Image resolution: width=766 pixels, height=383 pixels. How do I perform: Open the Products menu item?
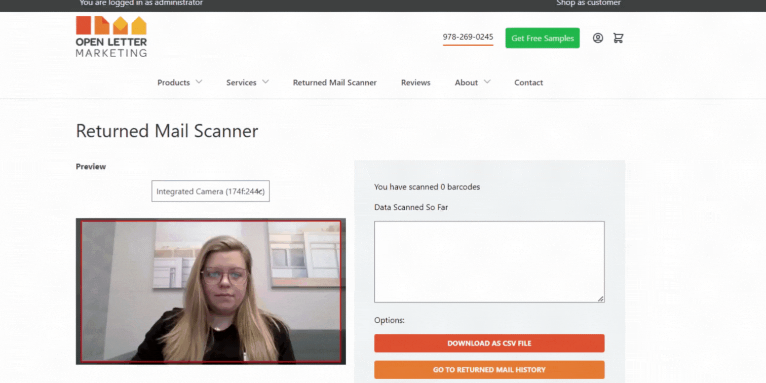(x=173, y=83)
